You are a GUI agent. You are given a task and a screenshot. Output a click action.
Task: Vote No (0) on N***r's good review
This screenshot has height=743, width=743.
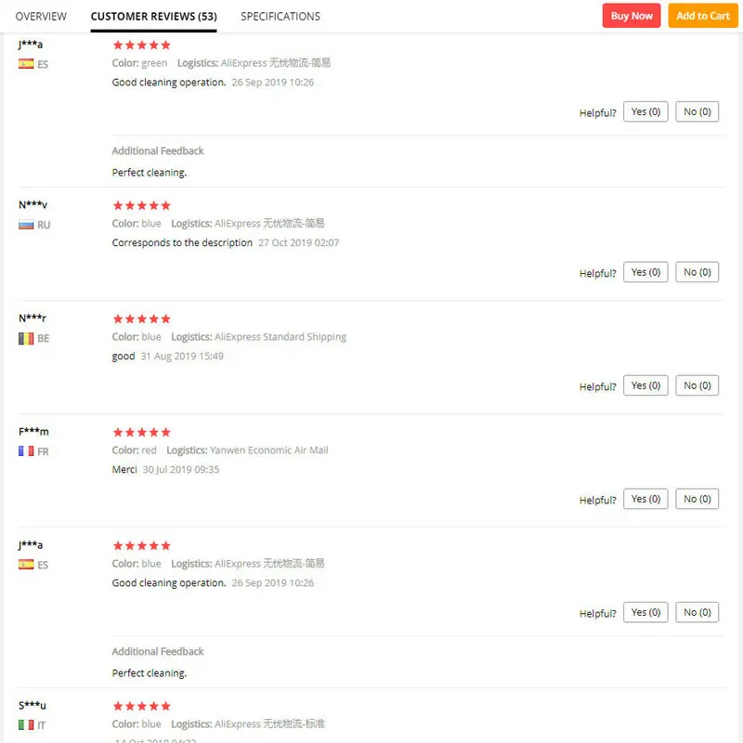(697, 385)
